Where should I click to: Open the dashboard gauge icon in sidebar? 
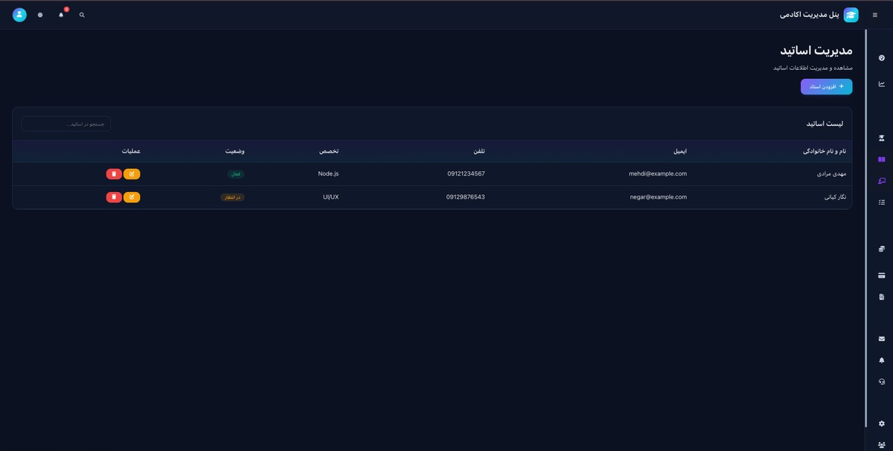click(882, 58)
